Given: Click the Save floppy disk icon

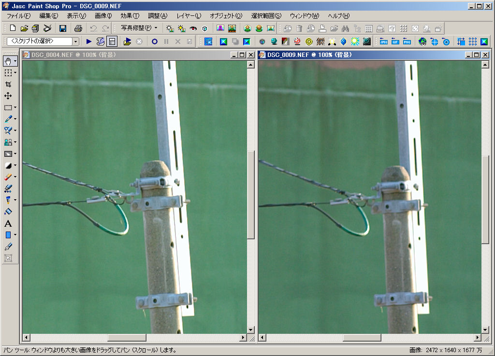Looking at the screenshot, I should [63, 28].
